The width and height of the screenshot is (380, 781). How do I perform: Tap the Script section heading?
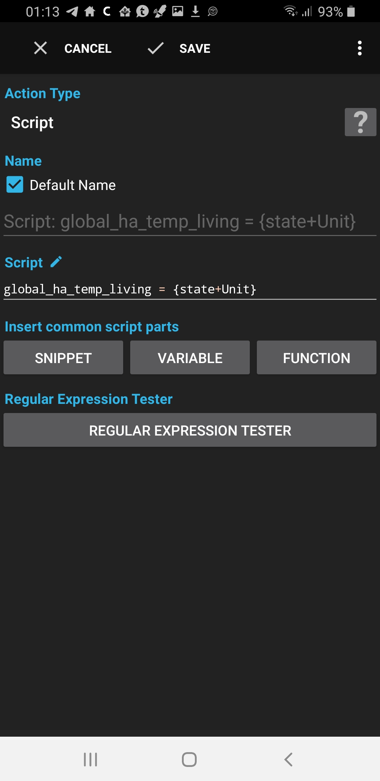(x=24, y=262)
